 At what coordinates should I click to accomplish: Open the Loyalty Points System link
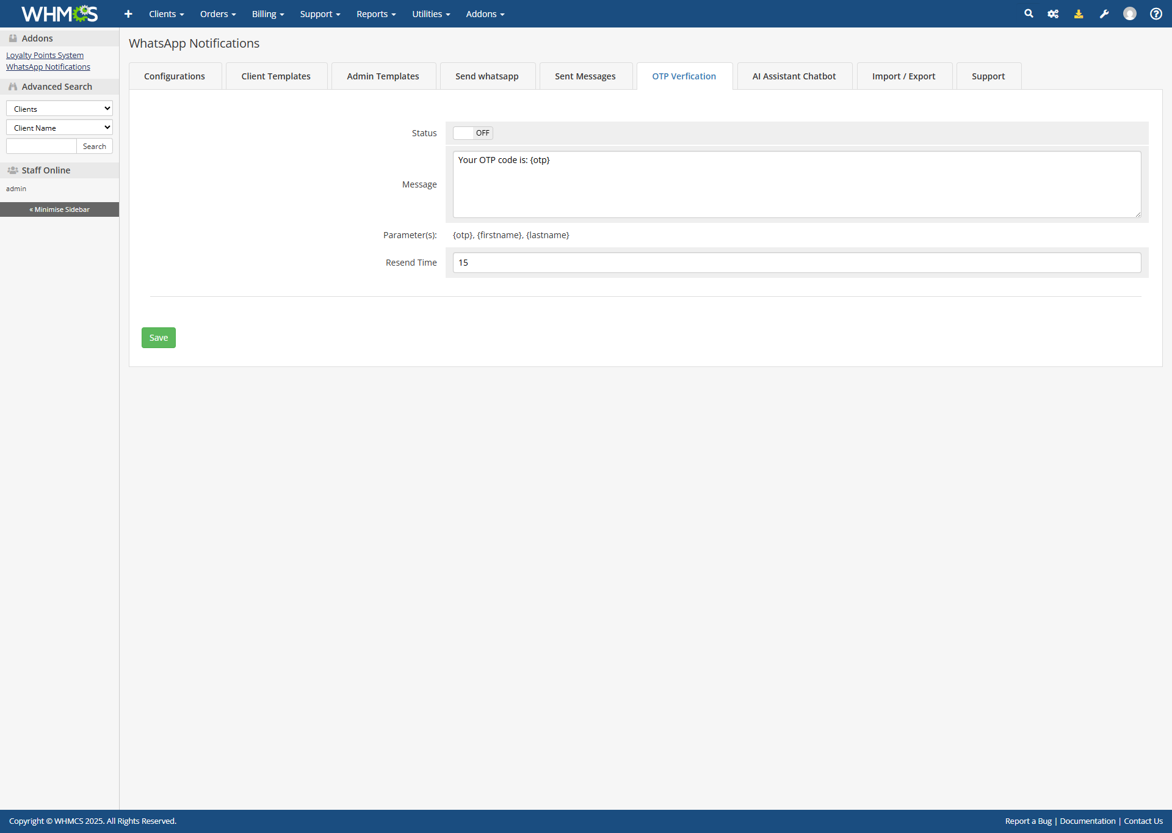(x=45, y=55)
